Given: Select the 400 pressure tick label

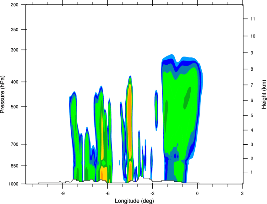Looking at the screenshot, I should click(x=15, y=82).
